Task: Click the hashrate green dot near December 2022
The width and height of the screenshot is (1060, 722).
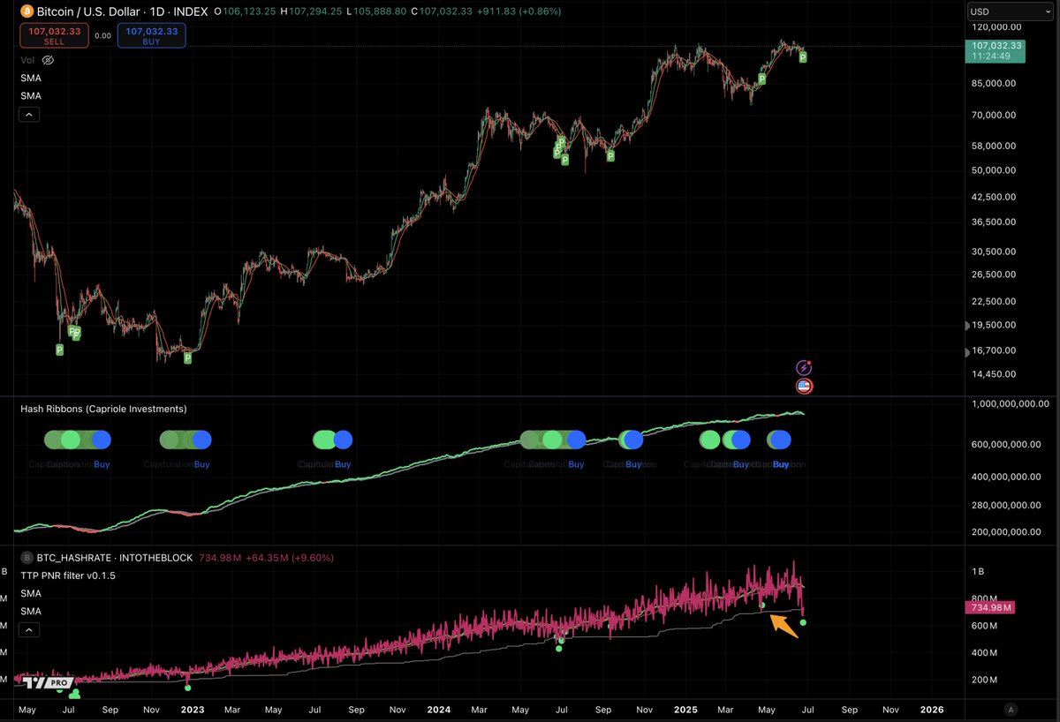Action: click(187, 687)
